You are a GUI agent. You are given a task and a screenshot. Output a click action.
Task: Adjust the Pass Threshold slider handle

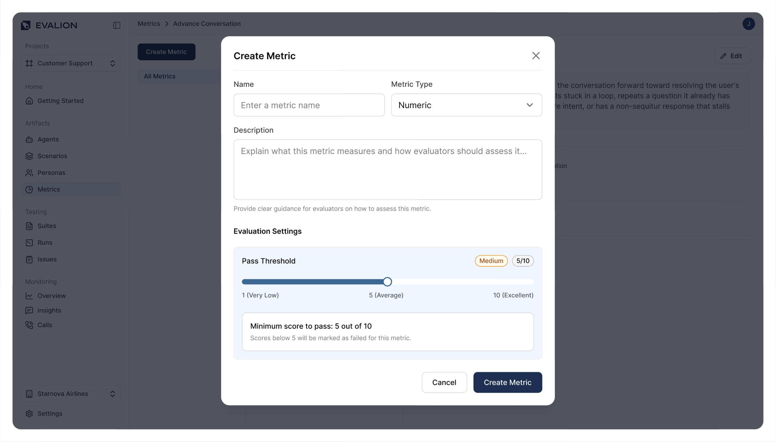(387, 282)
